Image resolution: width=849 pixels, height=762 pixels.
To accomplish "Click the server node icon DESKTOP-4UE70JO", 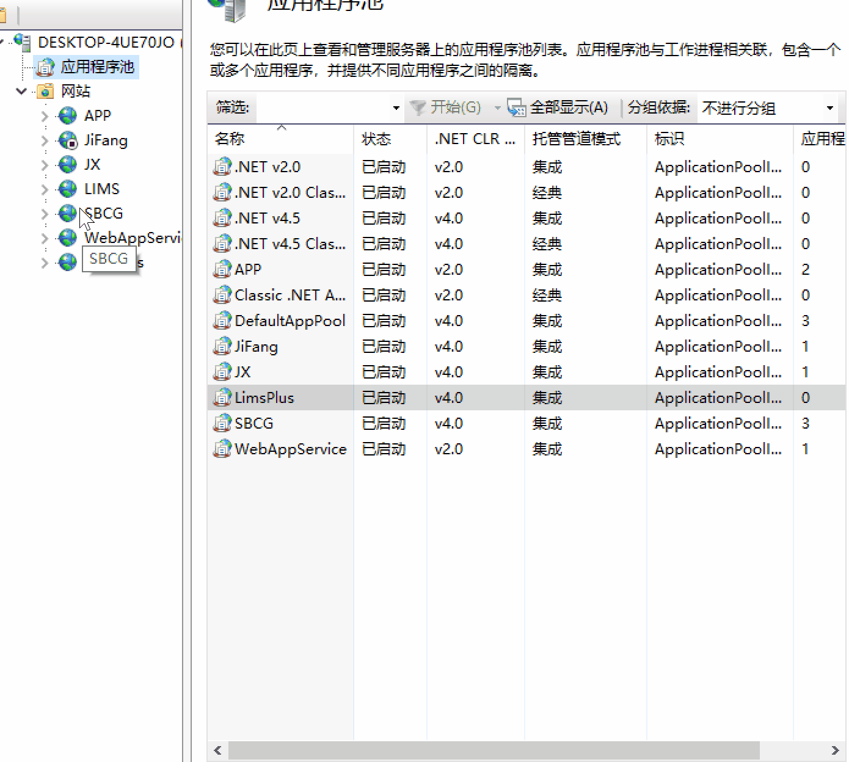I will click(23, 42).
